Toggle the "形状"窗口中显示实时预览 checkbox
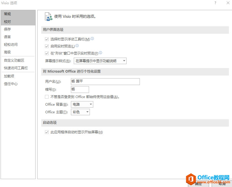 point(47,53)
